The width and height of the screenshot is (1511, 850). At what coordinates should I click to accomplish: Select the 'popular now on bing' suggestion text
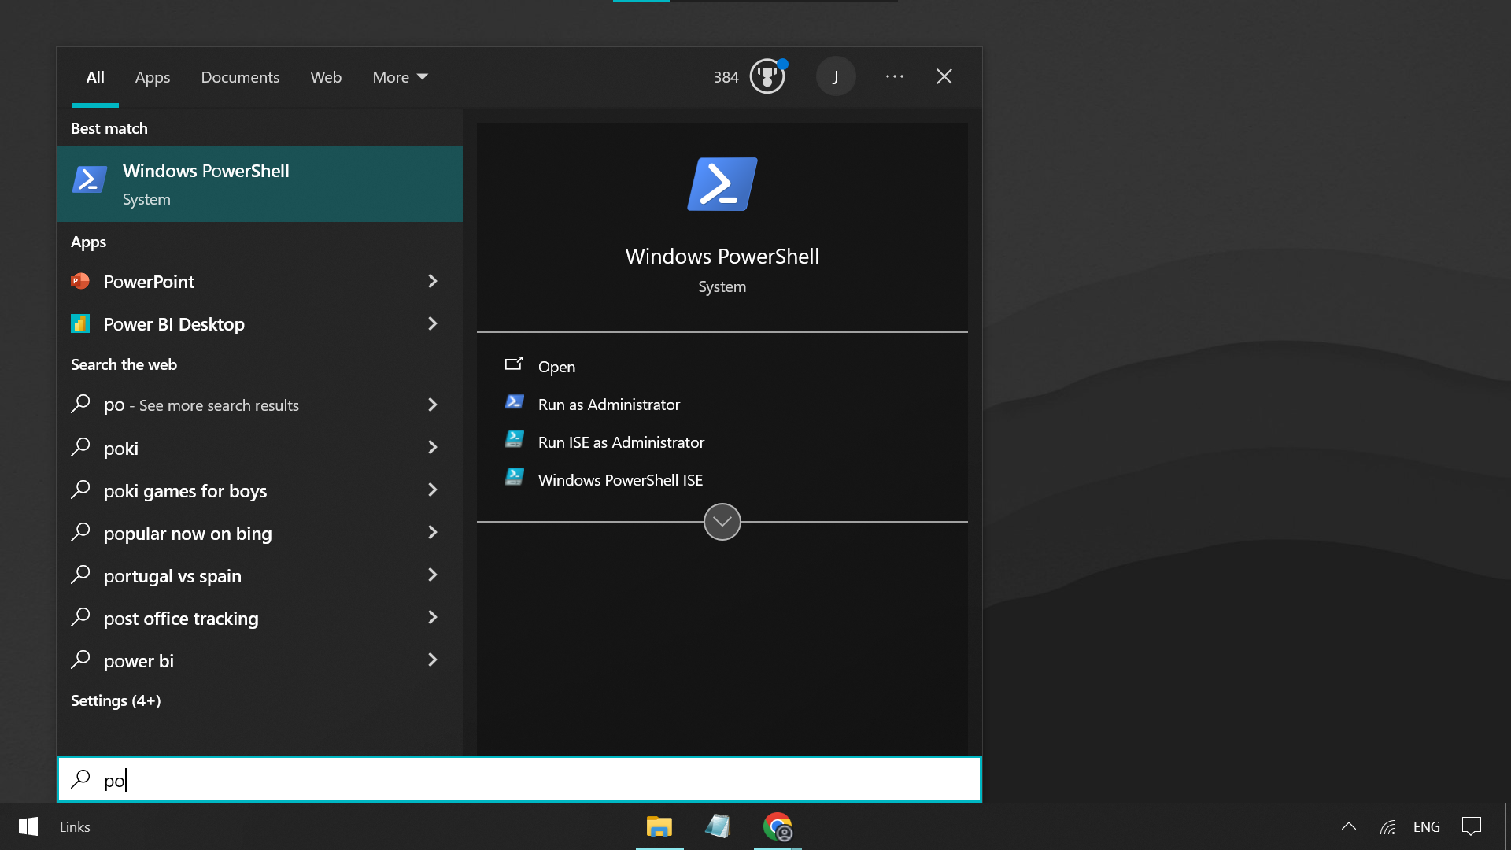(188, 534)
